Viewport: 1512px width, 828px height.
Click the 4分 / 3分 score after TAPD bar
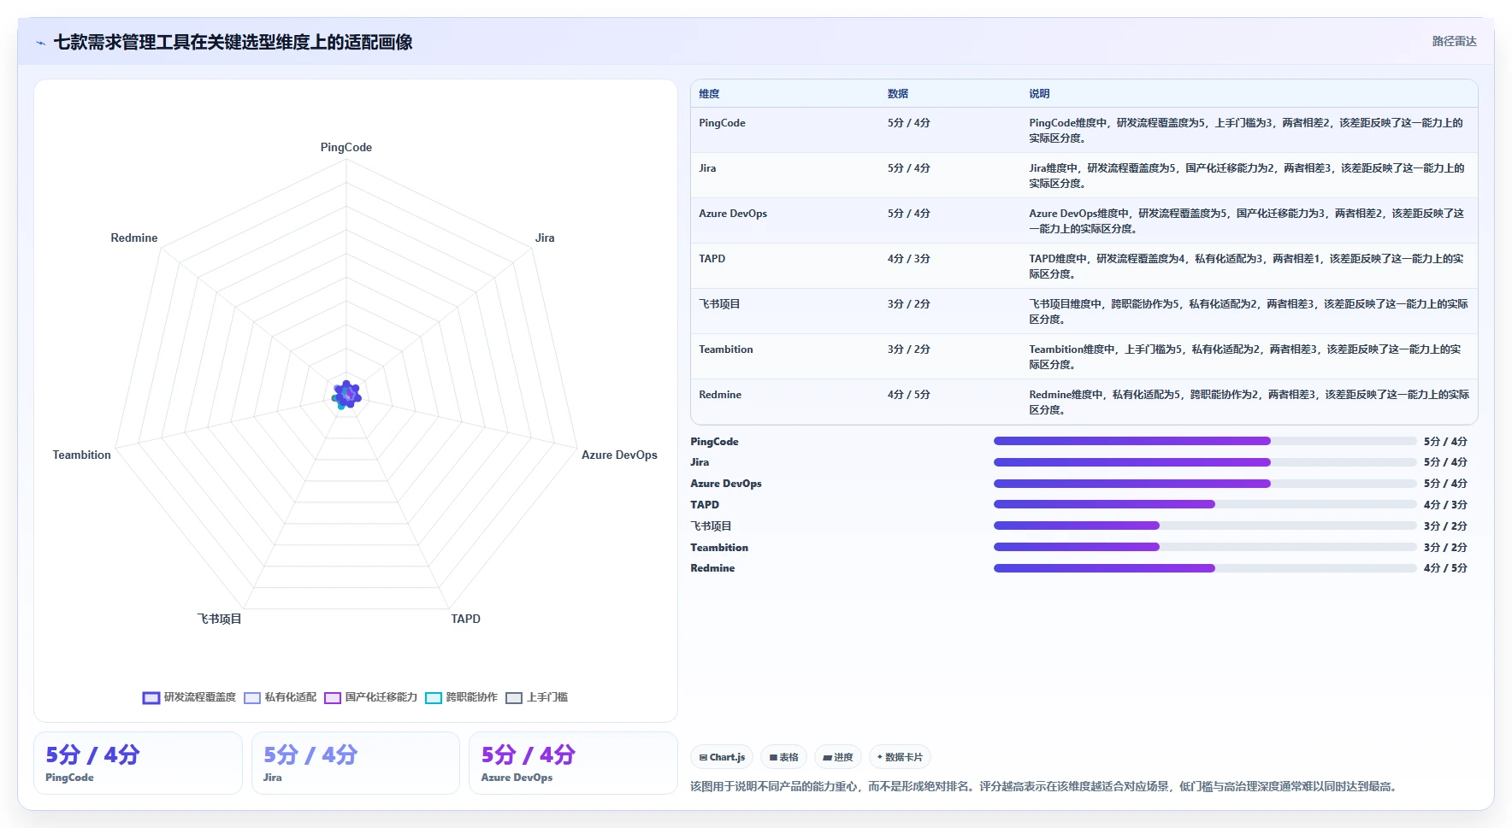tap(1445, 505)
